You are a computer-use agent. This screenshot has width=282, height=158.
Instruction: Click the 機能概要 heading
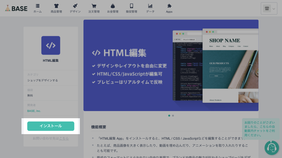(x=99, y=127)
